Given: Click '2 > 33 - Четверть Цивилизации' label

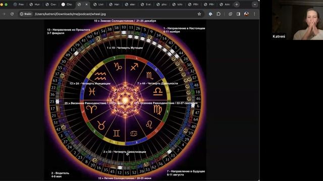Looking at the screenshot, I should (125, 152).
